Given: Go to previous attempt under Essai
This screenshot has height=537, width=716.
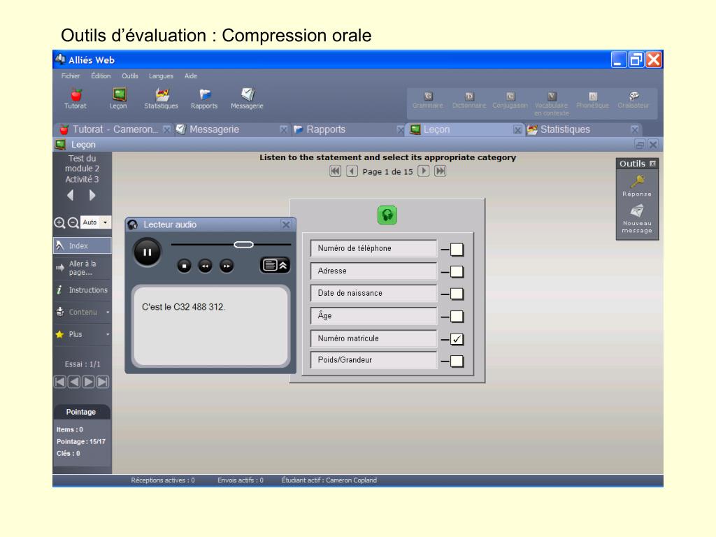Looking at the screenshot, I should (74, 382).
